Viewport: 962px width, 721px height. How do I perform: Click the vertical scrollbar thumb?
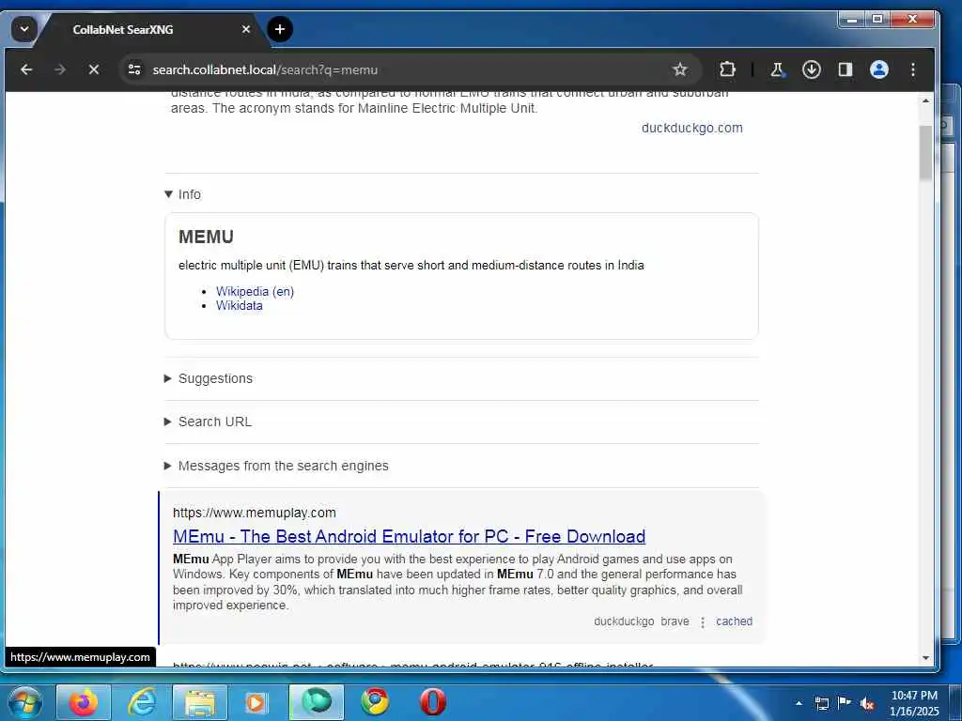pos(925,153)
